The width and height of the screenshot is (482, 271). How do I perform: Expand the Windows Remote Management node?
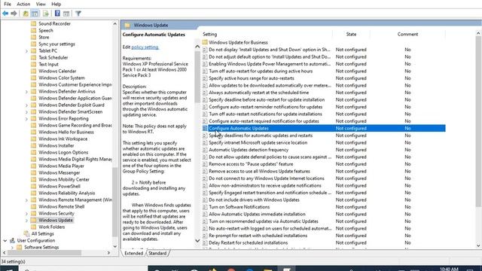tap(26, 200)
